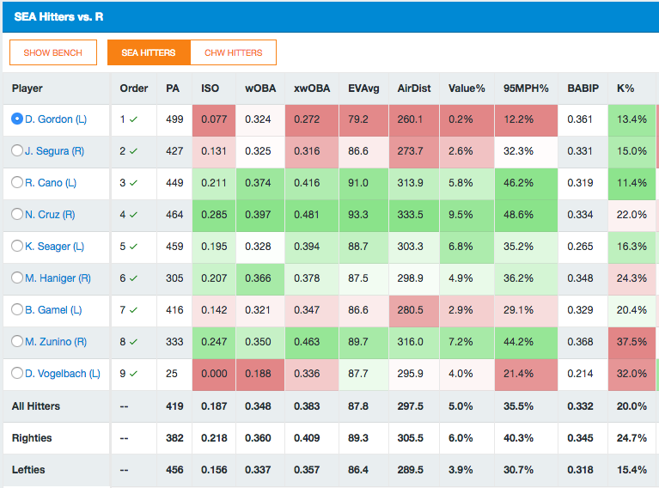Click the confirmed checkmark for order 5
The width and height of the screenshot is (659, 488).
click(134, 247)
